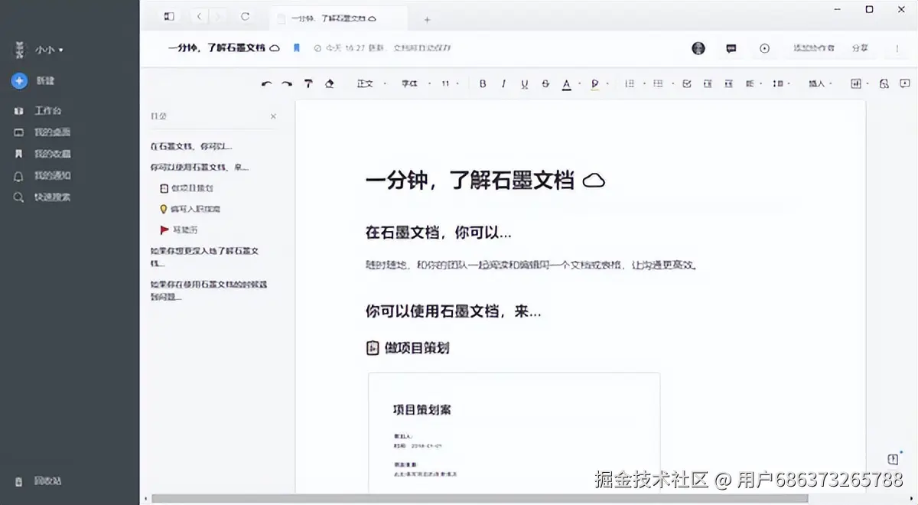This screenshot has height=505, width=918.
Task: Click the Undo arrow in the toolbar
Action: click(266, 83)
